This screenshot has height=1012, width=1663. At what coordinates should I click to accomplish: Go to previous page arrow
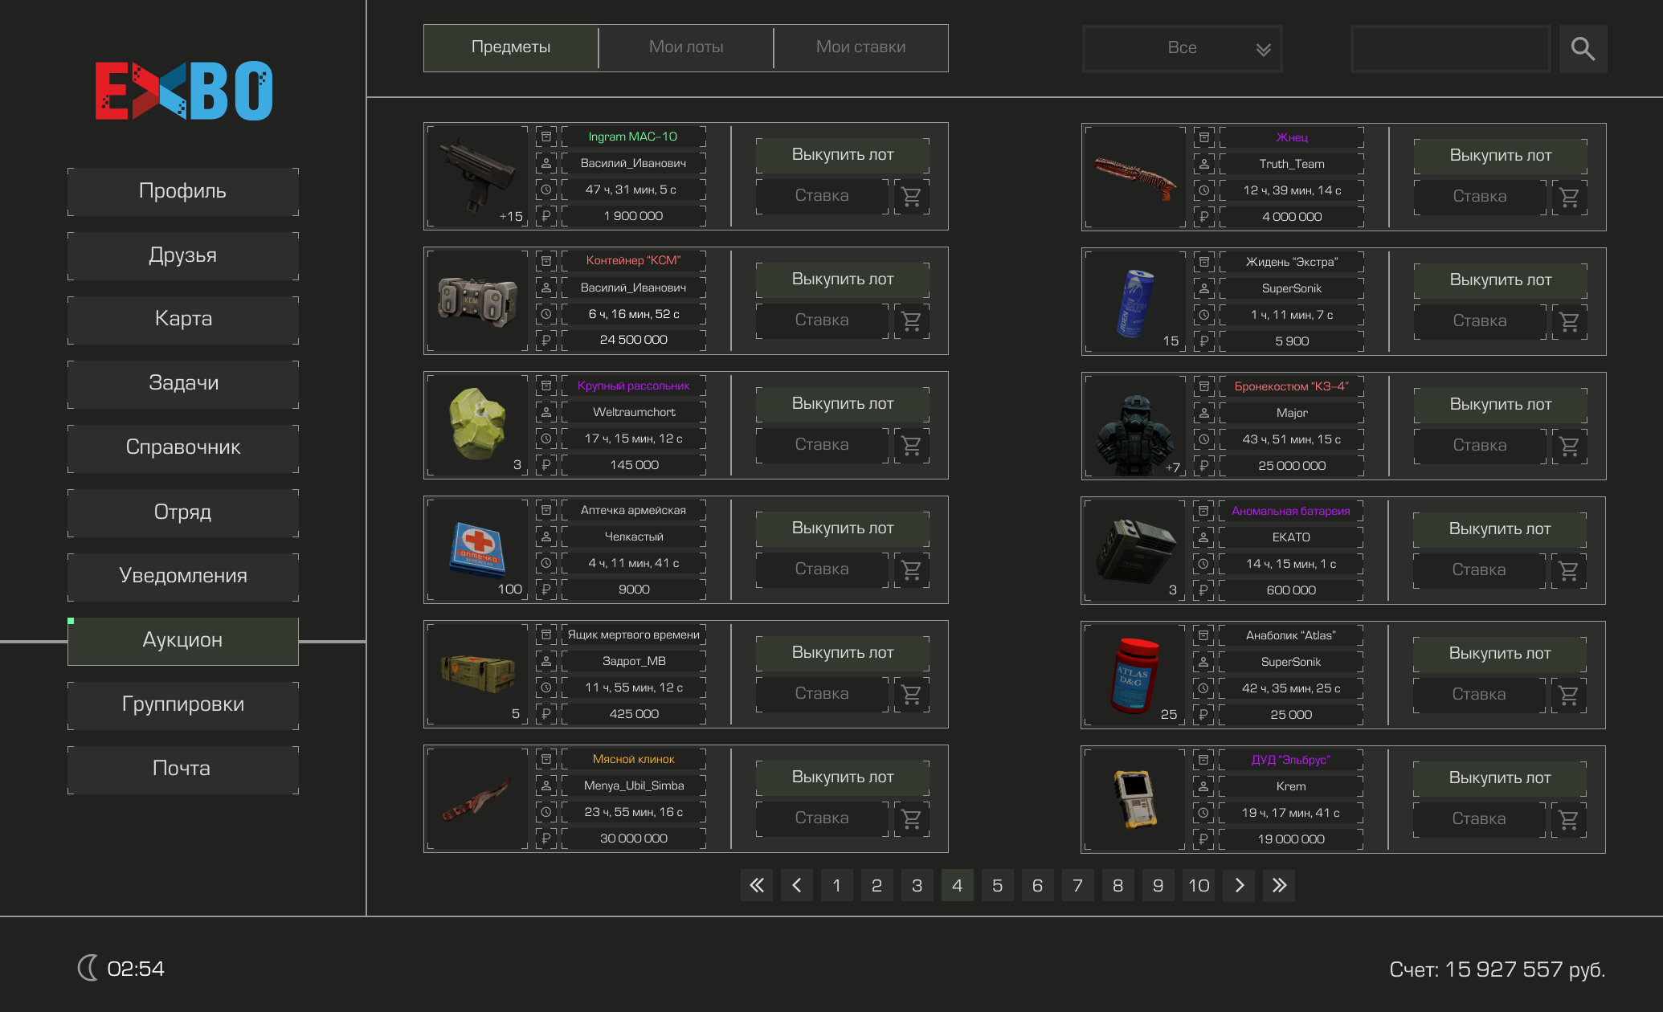click(x=796, y=885)
